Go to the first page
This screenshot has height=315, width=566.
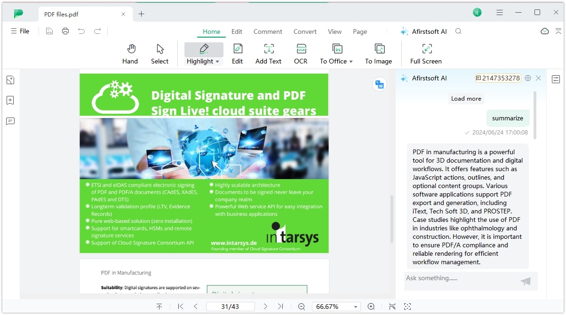181,307
